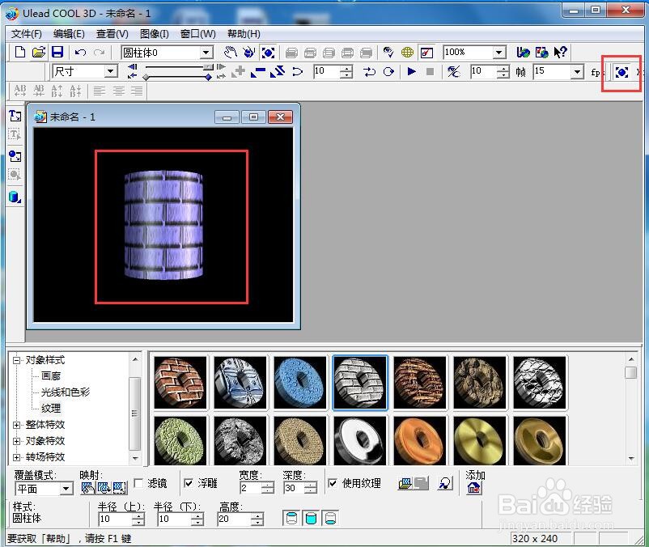Pick the blue bubble texture thumbnail
Image resolution: width=649 pixels, height=547 pixels.
click(300, 383)
